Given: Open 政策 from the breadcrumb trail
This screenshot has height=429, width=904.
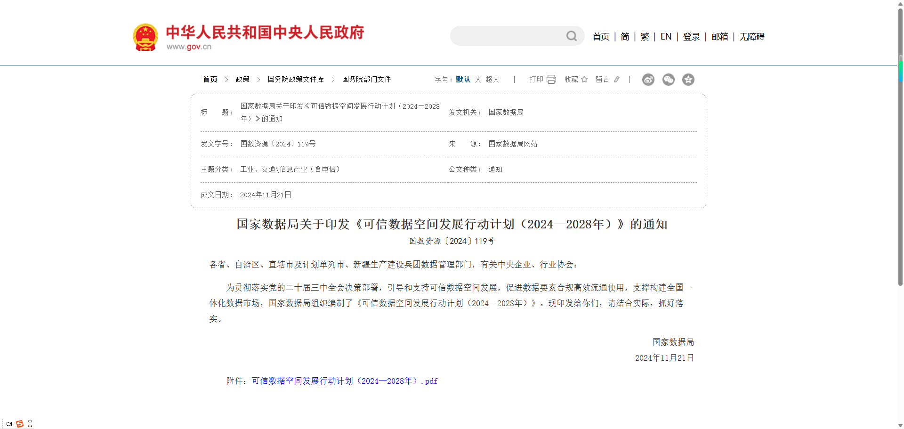Looking at the screenshot, I should [x=242, y=79].
